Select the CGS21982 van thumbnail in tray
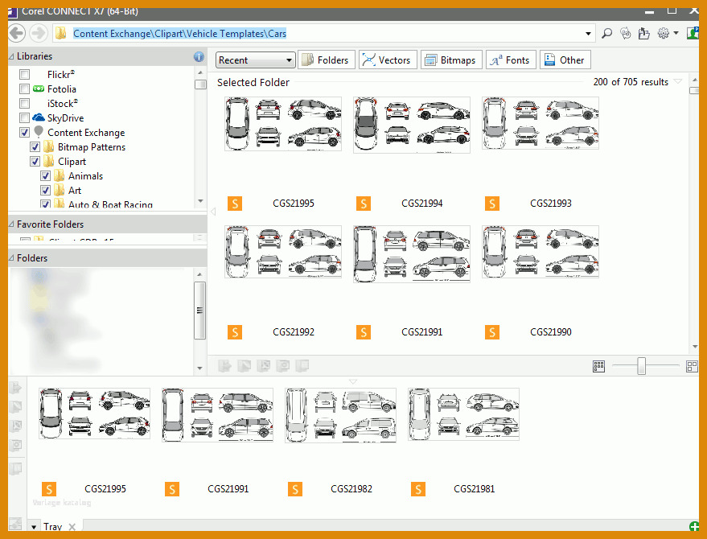 [340, 415]
